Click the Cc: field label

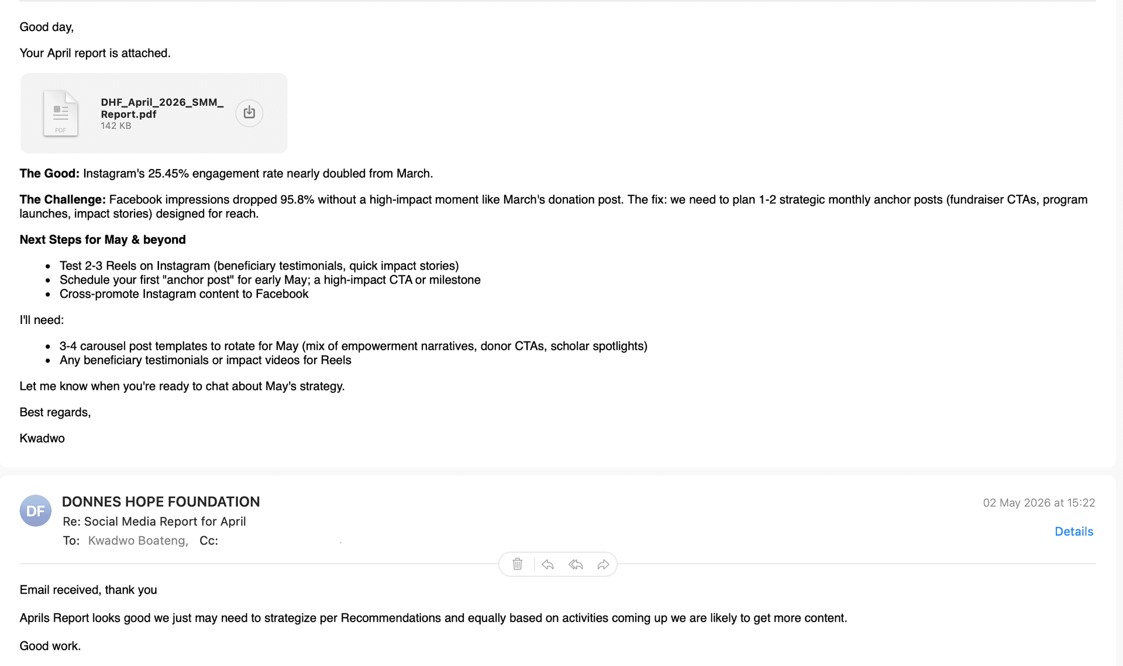click(x=209, y=541)
